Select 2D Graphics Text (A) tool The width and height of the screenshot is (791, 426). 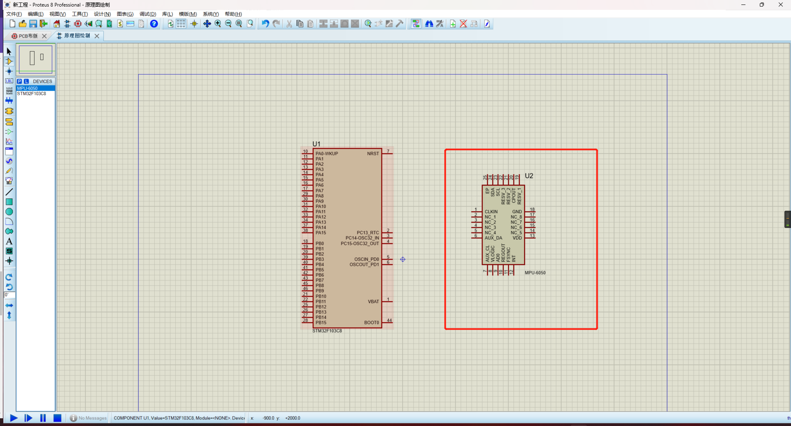pyautogui.click(x=9, y=241)
